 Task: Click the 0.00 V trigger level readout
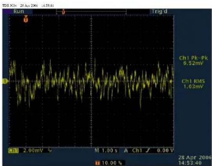coord(165,150)
